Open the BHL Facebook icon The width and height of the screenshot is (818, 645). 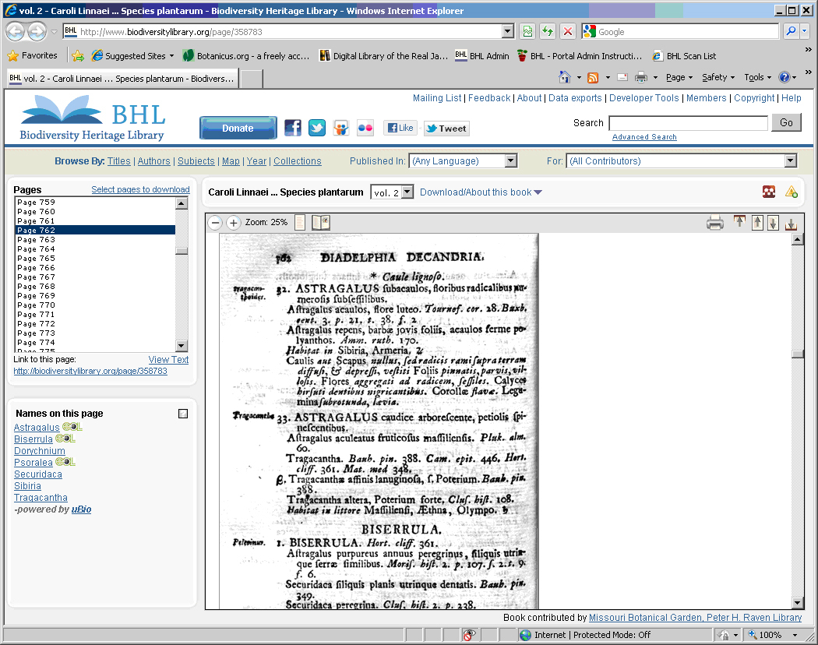(x=292, y=129)
